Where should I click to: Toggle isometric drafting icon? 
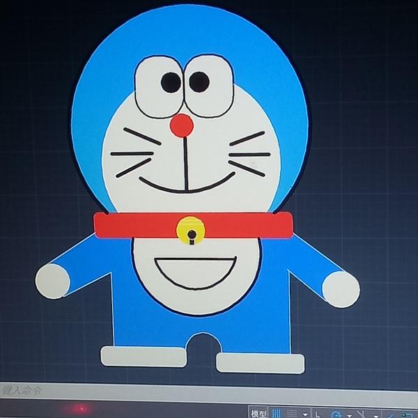point(362,415)
